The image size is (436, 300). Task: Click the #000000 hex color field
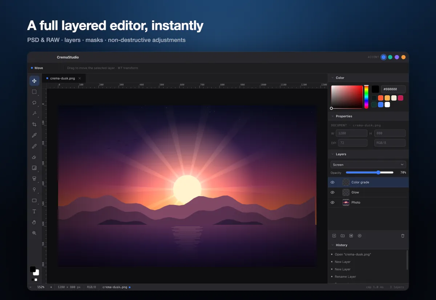click(393, 89)
